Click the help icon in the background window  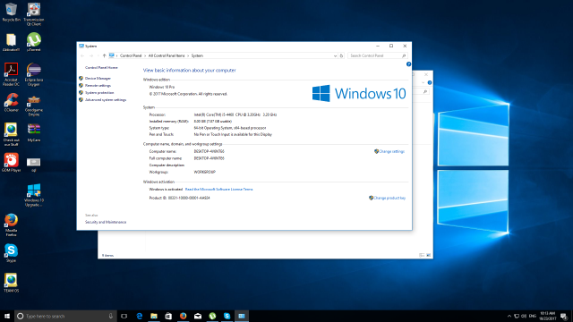[x=430, y=83]
